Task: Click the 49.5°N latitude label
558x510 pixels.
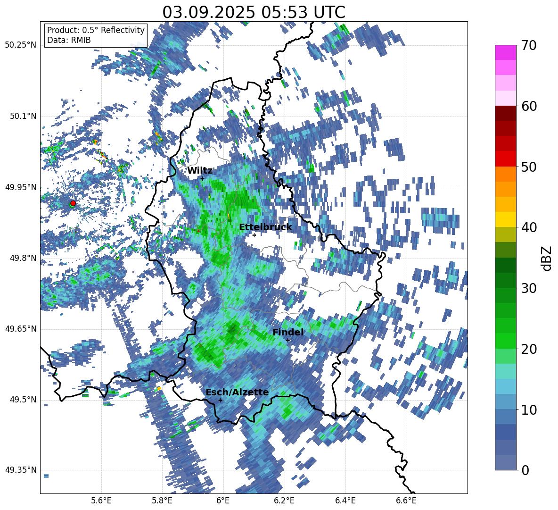Action: (24, 399)
